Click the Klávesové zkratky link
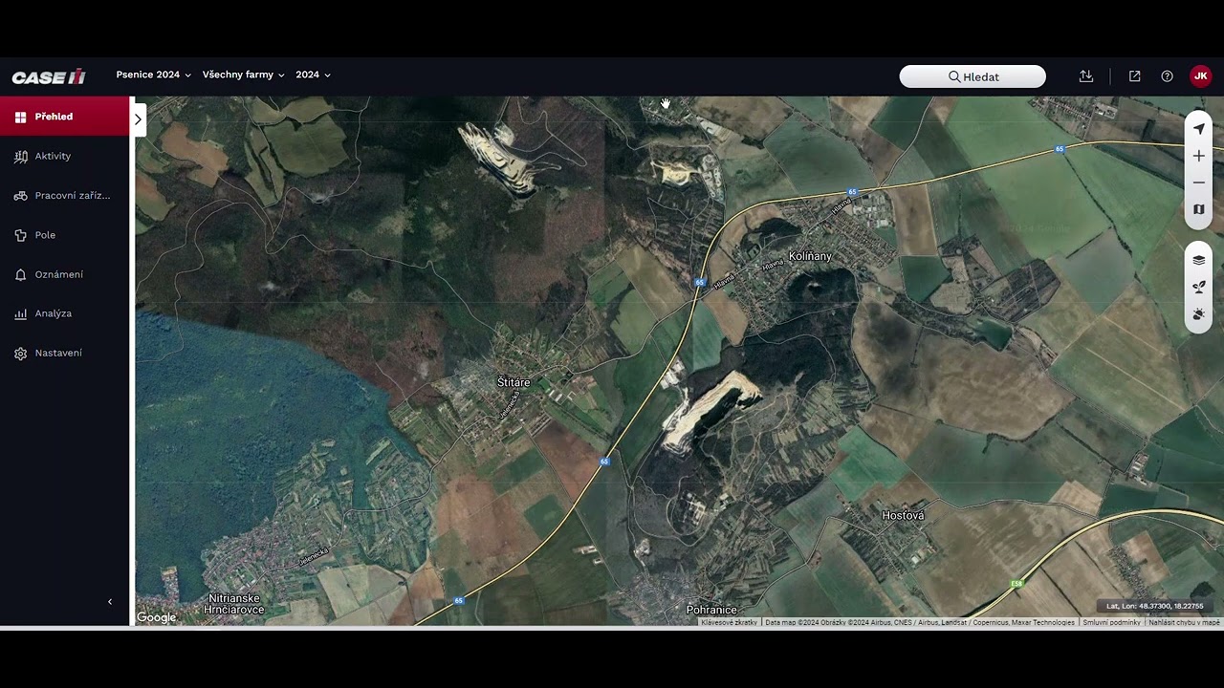Viewport: 1224px width, 688px height. click(x=729, y=622)
